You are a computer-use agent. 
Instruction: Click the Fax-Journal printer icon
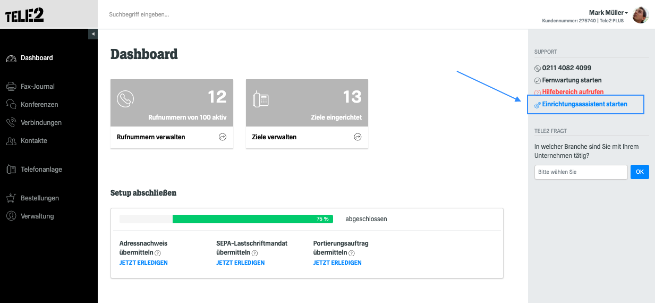pyautogui.click(x=11, y=87)
